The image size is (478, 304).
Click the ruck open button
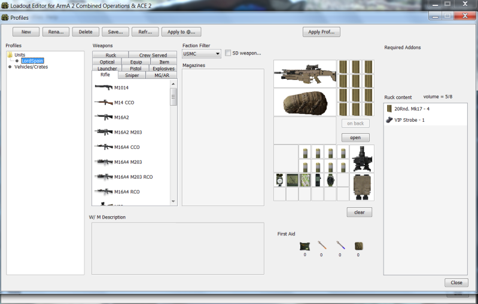click(x=355, y=137)
